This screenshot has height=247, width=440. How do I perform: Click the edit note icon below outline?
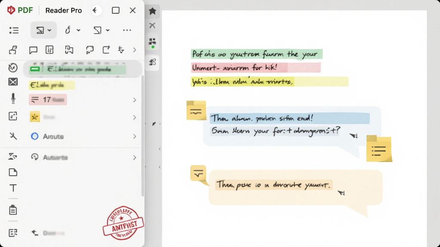[x=13, y=50]
